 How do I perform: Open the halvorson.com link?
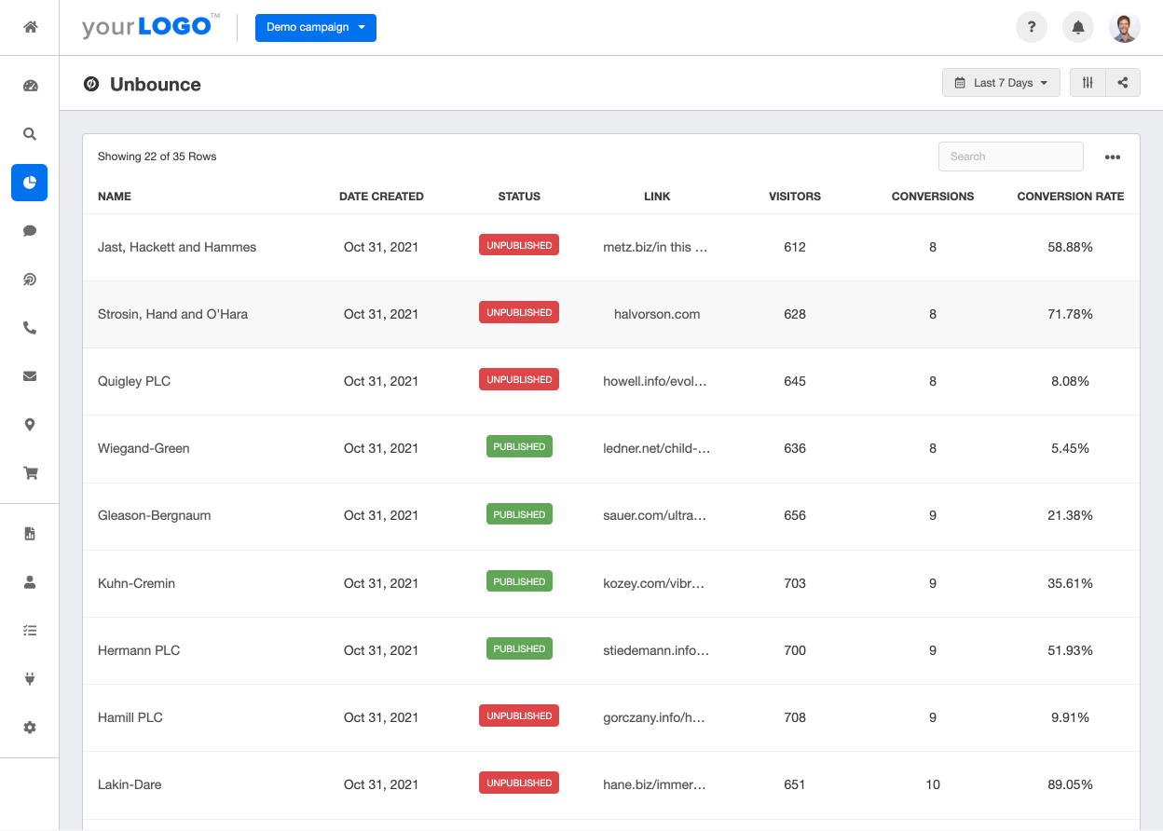[657, 314]
